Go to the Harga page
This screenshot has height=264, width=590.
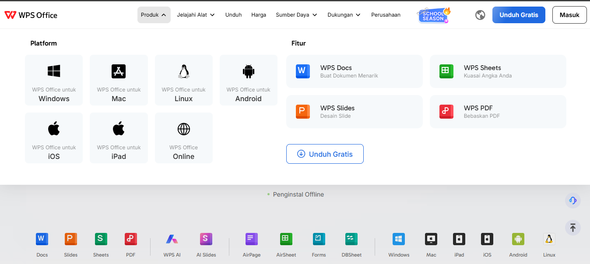pyautogui.click(x=259, y=15)
